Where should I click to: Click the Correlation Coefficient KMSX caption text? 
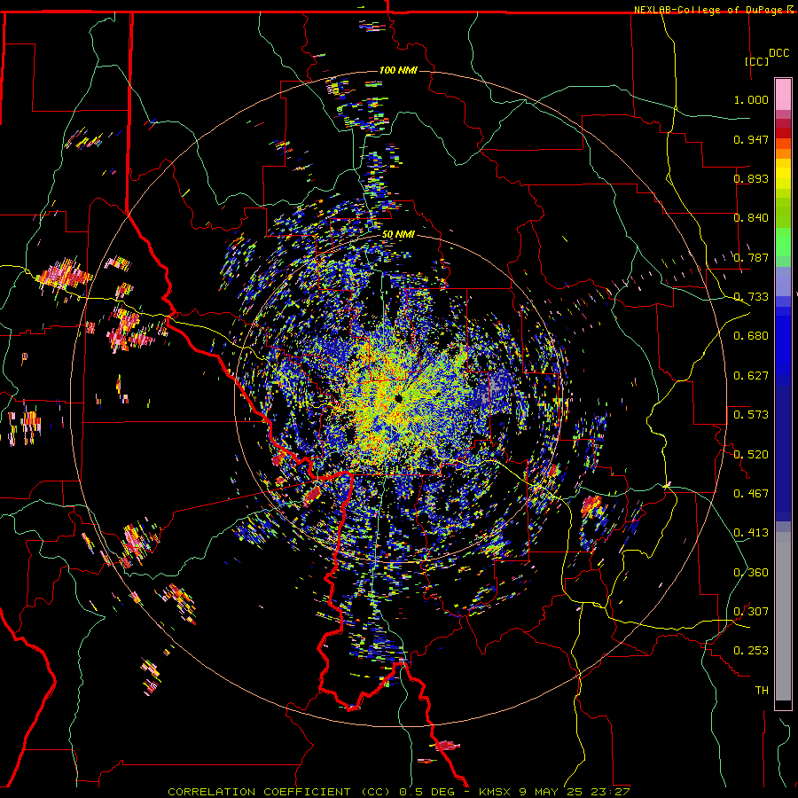(x=399, y=792)
